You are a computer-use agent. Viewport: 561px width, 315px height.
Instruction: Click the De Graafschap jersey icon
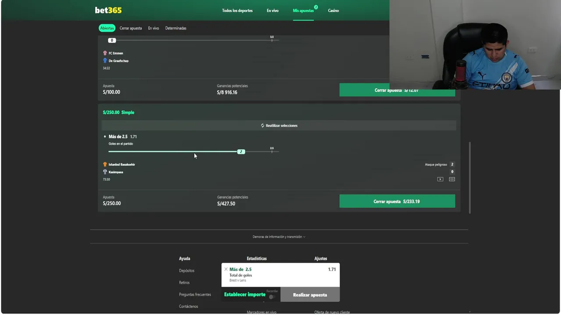coord(105,60)
